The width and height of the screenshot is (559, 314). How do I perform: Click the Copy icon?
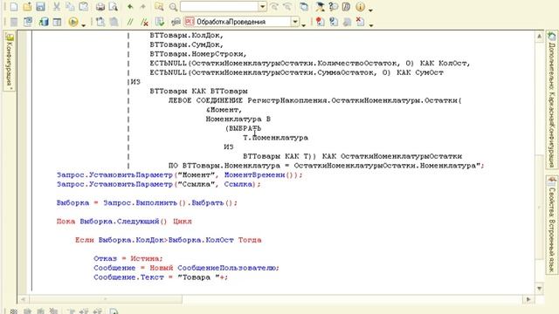point(70,6)
